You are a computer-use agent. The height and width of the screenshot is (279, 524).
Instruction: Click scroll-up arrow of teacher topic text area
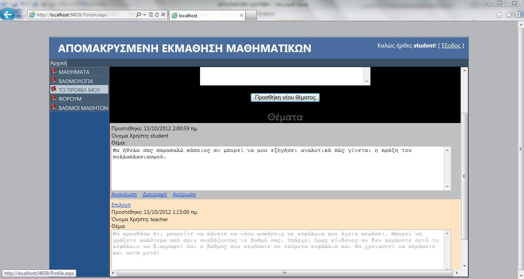tap(447, 233)
